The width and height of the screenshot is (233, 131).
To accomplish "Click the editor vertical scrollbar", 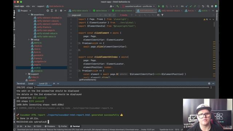I will coord(214,24).
